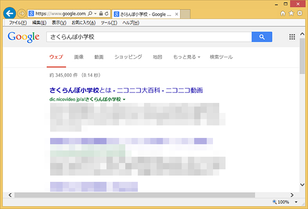Open a new blank tab
Screen dimensions: 308x209
[x=185, y=14]
